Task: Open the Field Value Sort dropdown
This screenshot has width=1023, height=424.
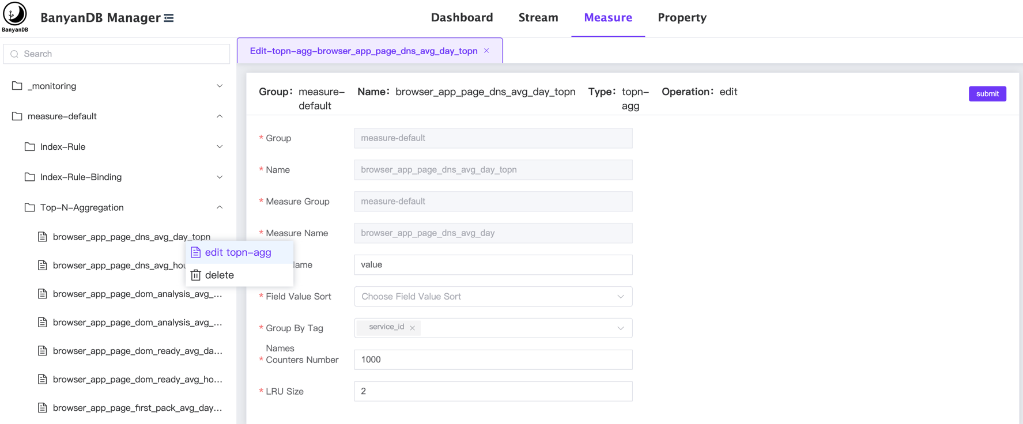Action: 493,297
